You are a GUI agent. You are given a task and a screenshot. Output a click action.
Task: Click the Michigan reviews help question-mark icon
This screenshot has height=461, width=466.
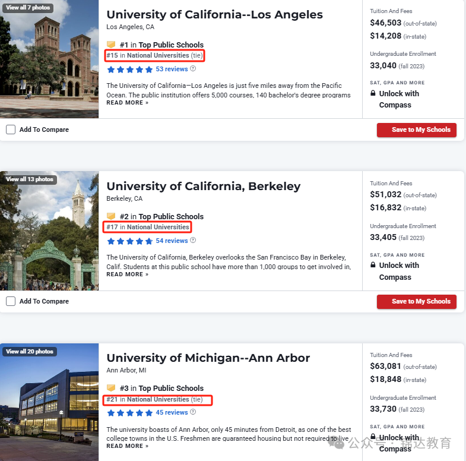(193, 412)
